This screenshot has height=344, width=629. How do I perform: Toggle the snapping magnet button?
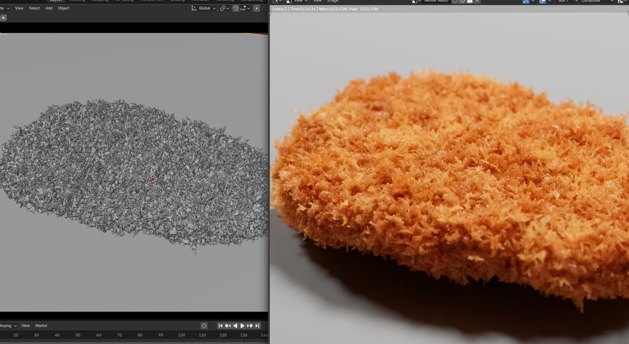point(236,8)
